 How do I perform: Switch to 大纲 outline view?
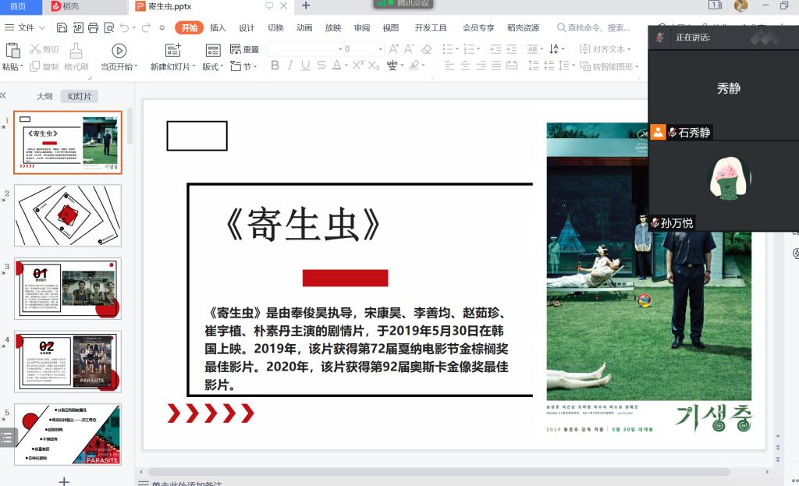click(x=44, y=97)
